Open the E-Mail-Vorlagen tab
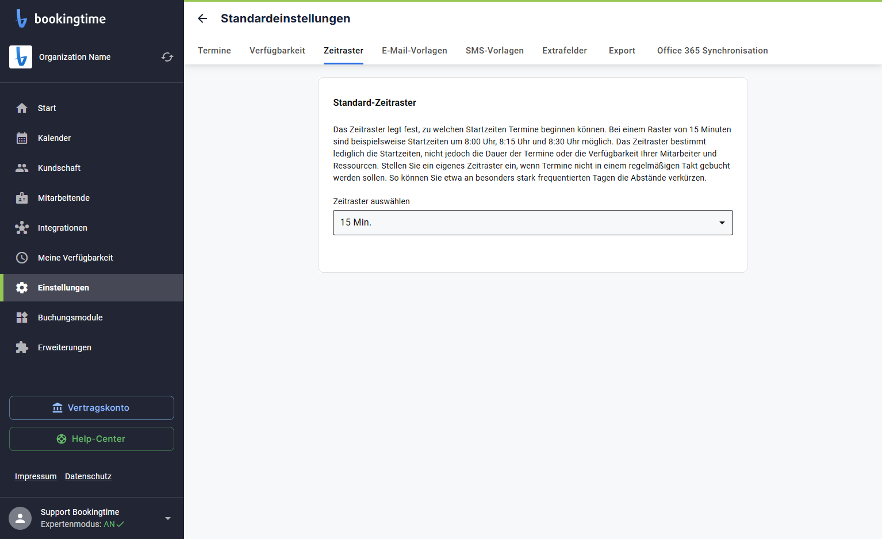The width and height of the screenshot is (882, 539). [415, 51]
